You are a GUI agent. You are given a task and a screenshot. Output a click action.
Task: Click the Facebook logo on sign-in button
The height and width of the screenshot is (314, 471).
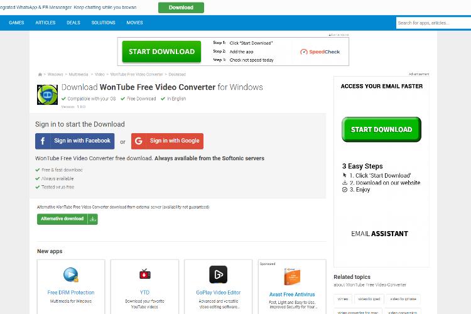click(43, 141)
